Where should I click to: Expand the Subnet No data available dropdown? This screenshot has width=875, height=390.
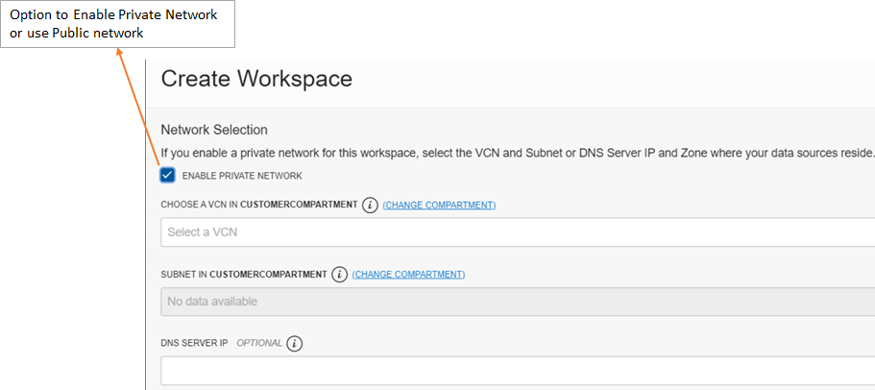tap(517, 302)
